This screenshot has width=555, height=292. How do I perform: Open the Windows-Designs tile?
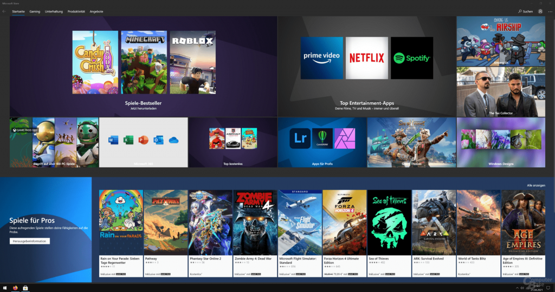point(501,142)
